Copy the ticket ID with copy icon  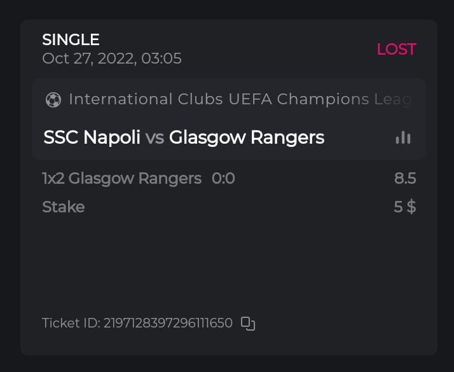[x=248, y=323]
